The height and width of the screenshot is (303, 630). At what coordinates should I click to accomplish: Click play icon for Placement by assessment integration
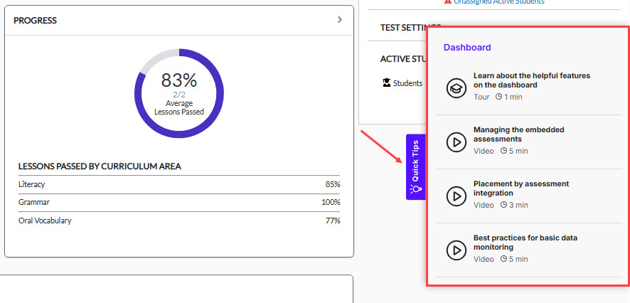(456, 196)
